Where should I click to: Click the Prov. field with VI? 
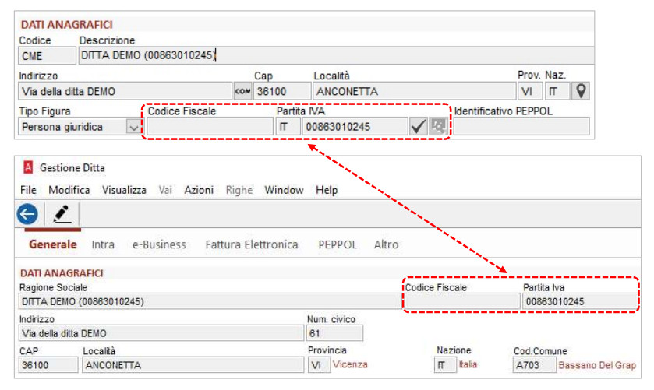(530, 91)
